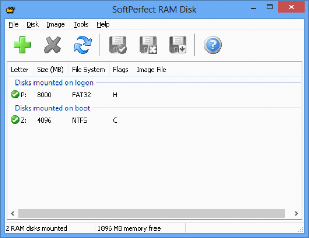Open the Help menu
The image size is (309, 238).
[103, 24]
